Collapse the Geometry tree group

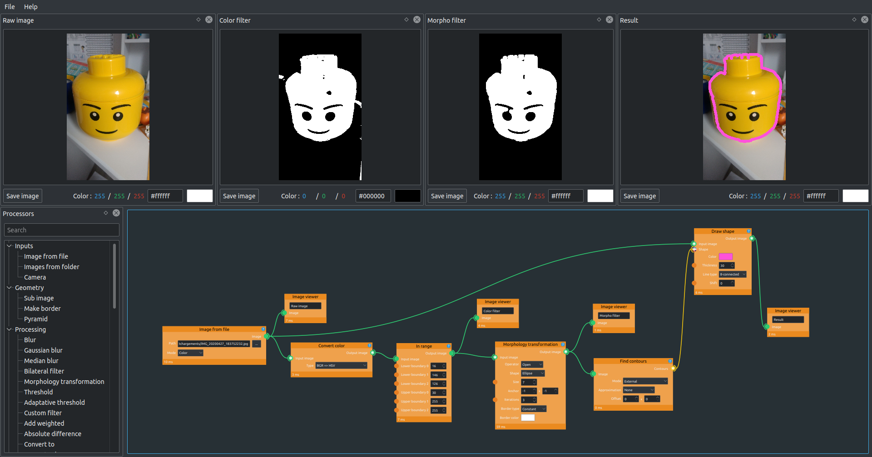[9, 288]
